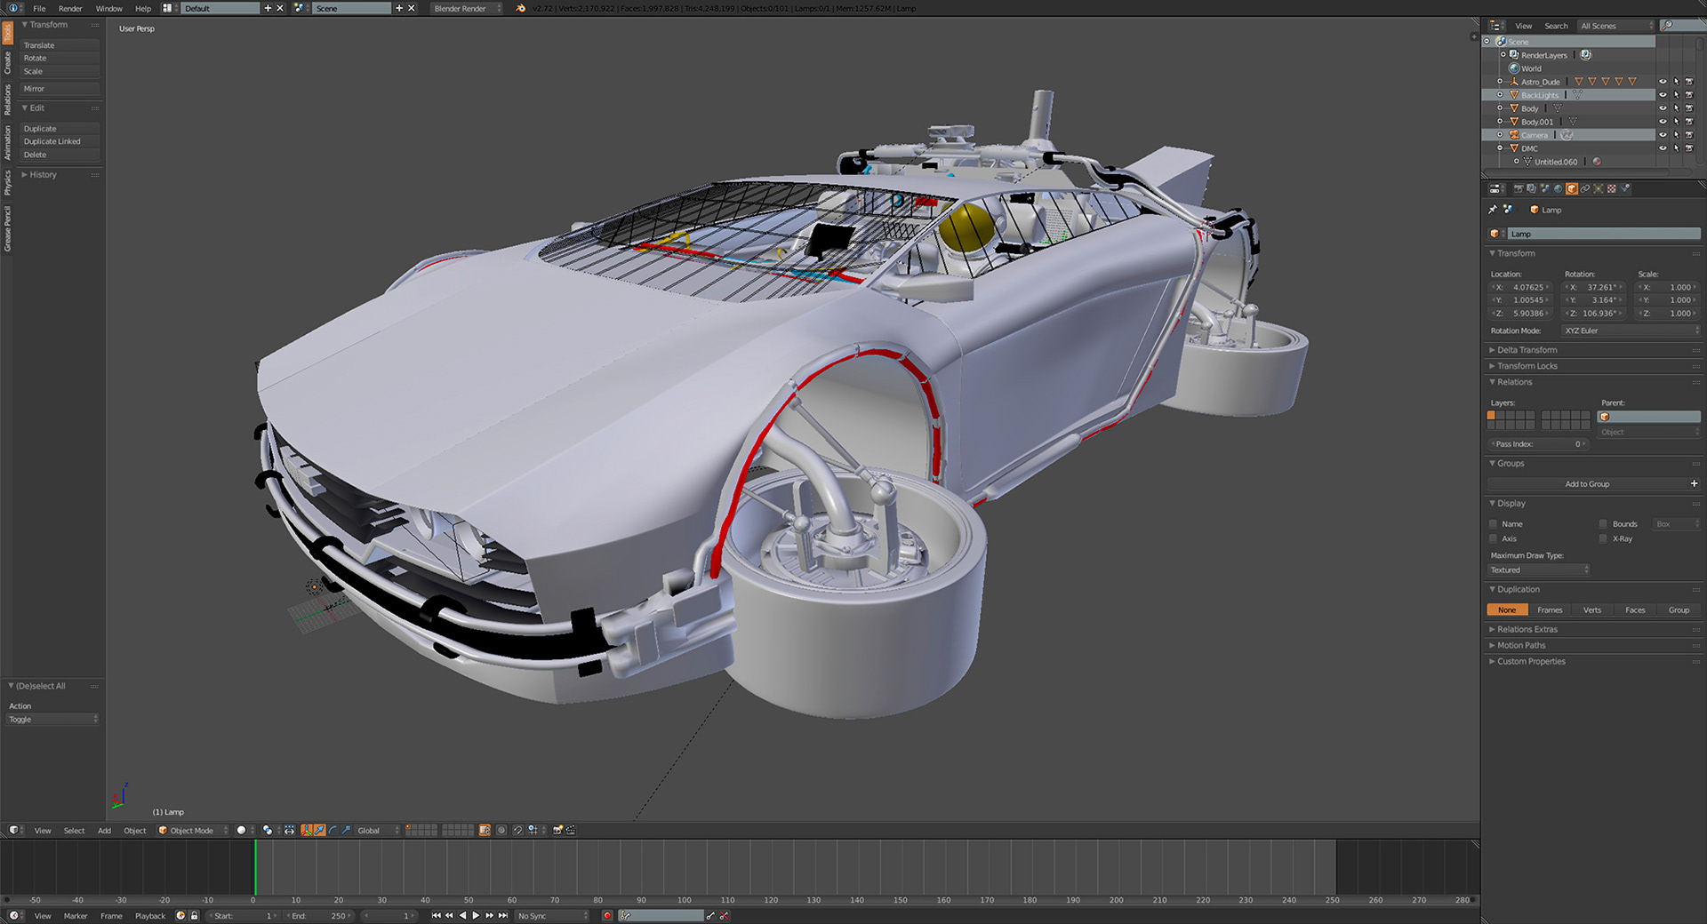This screenshot has height=924, width=1707.
Task: Open the Render Layers properties tab
Action: [x=1531, y=188]
